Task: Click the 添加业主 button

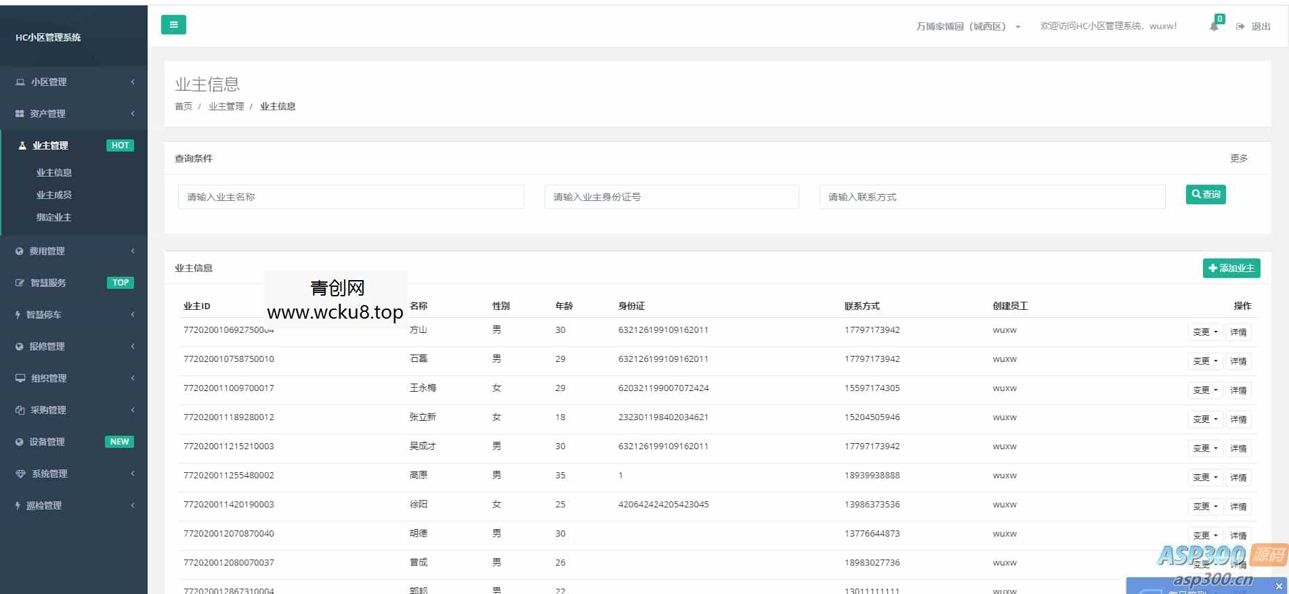Action: point(1231,268)
